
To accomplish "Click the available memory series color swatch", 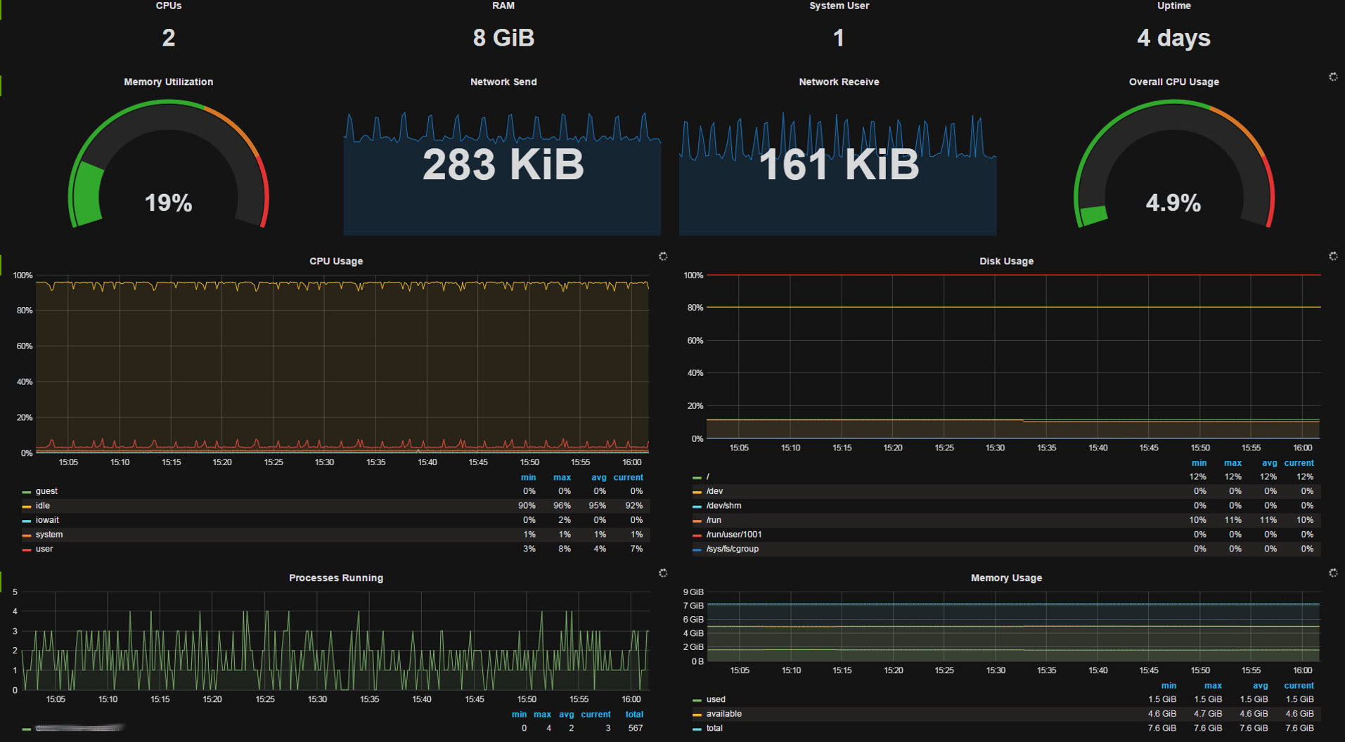I will pos(697,715).
